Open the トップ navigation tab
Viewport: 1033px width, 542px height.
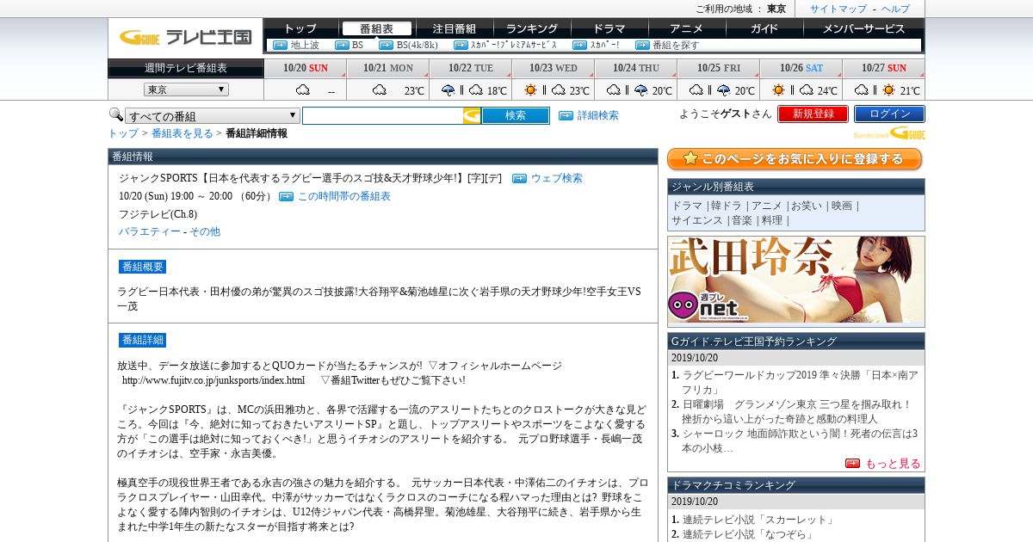300,28
